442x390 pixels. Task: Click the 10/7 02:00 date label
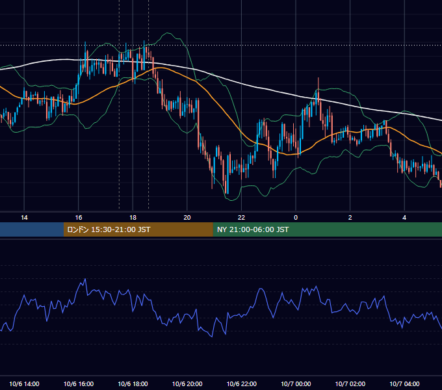pos(350,383)
